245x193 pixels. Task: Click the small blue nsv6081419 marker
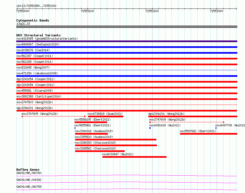pyautogui.click(x=150, y=128)
